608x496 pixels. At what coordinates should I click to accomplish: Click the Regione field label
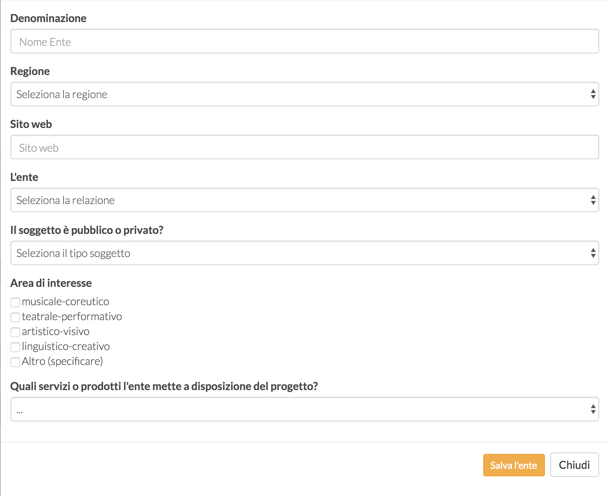click(30, 71)
